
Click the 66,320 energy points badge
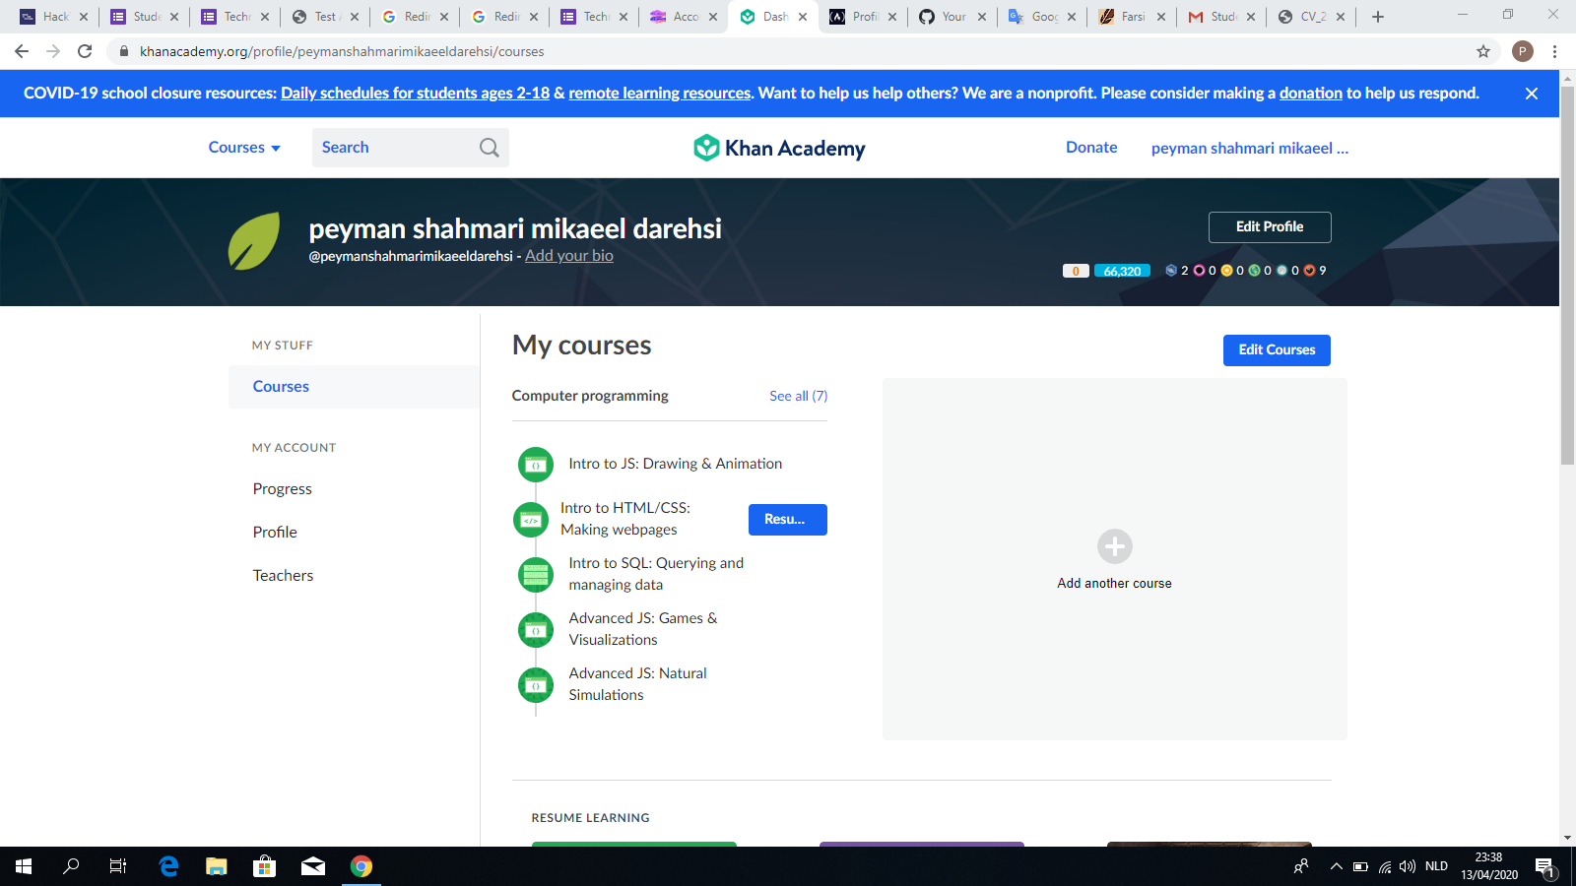1122,271
